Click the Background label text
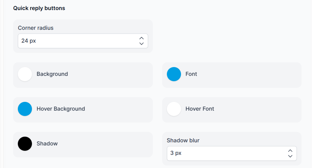315x168 pixels. [52, 74]
